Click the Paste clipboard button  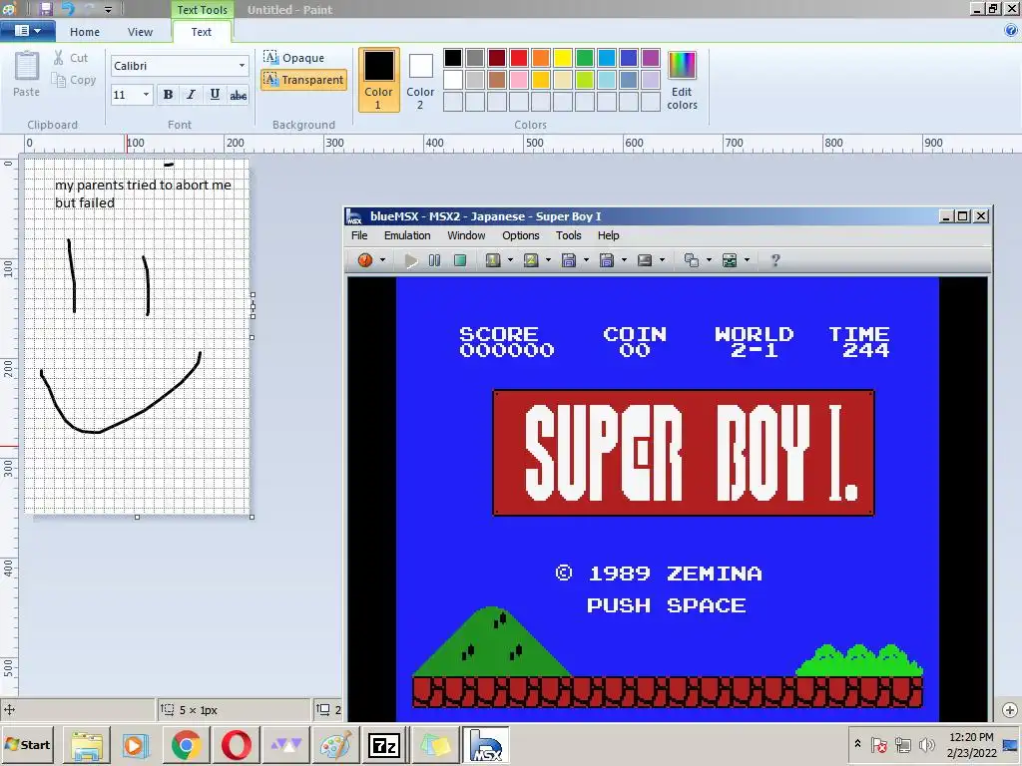point(26,74)
